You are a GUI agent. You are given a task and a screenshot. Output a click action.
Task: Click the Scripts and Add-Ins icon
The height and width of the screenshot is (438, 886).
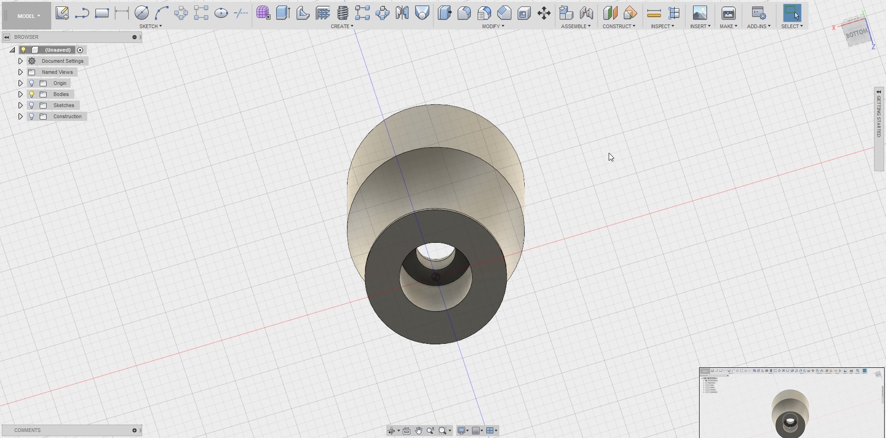pyautogui.click(x=758, y=13)
